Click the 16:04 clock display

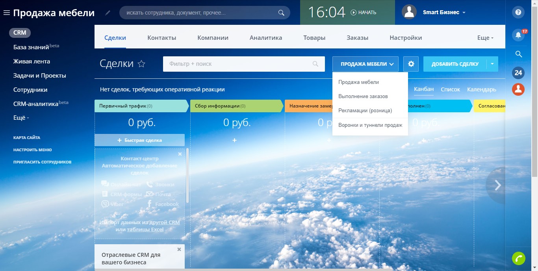327,12
